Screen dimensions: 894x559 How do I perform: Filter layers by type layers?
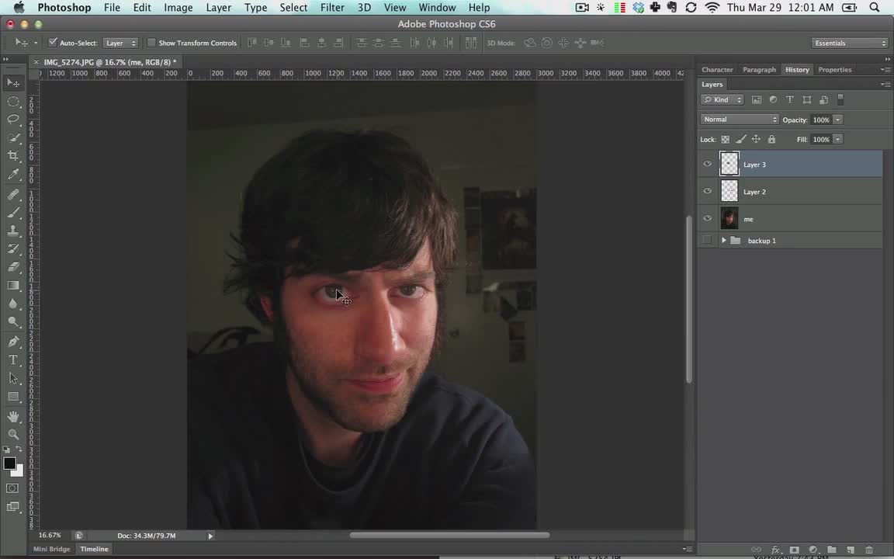tap(790, 100)
